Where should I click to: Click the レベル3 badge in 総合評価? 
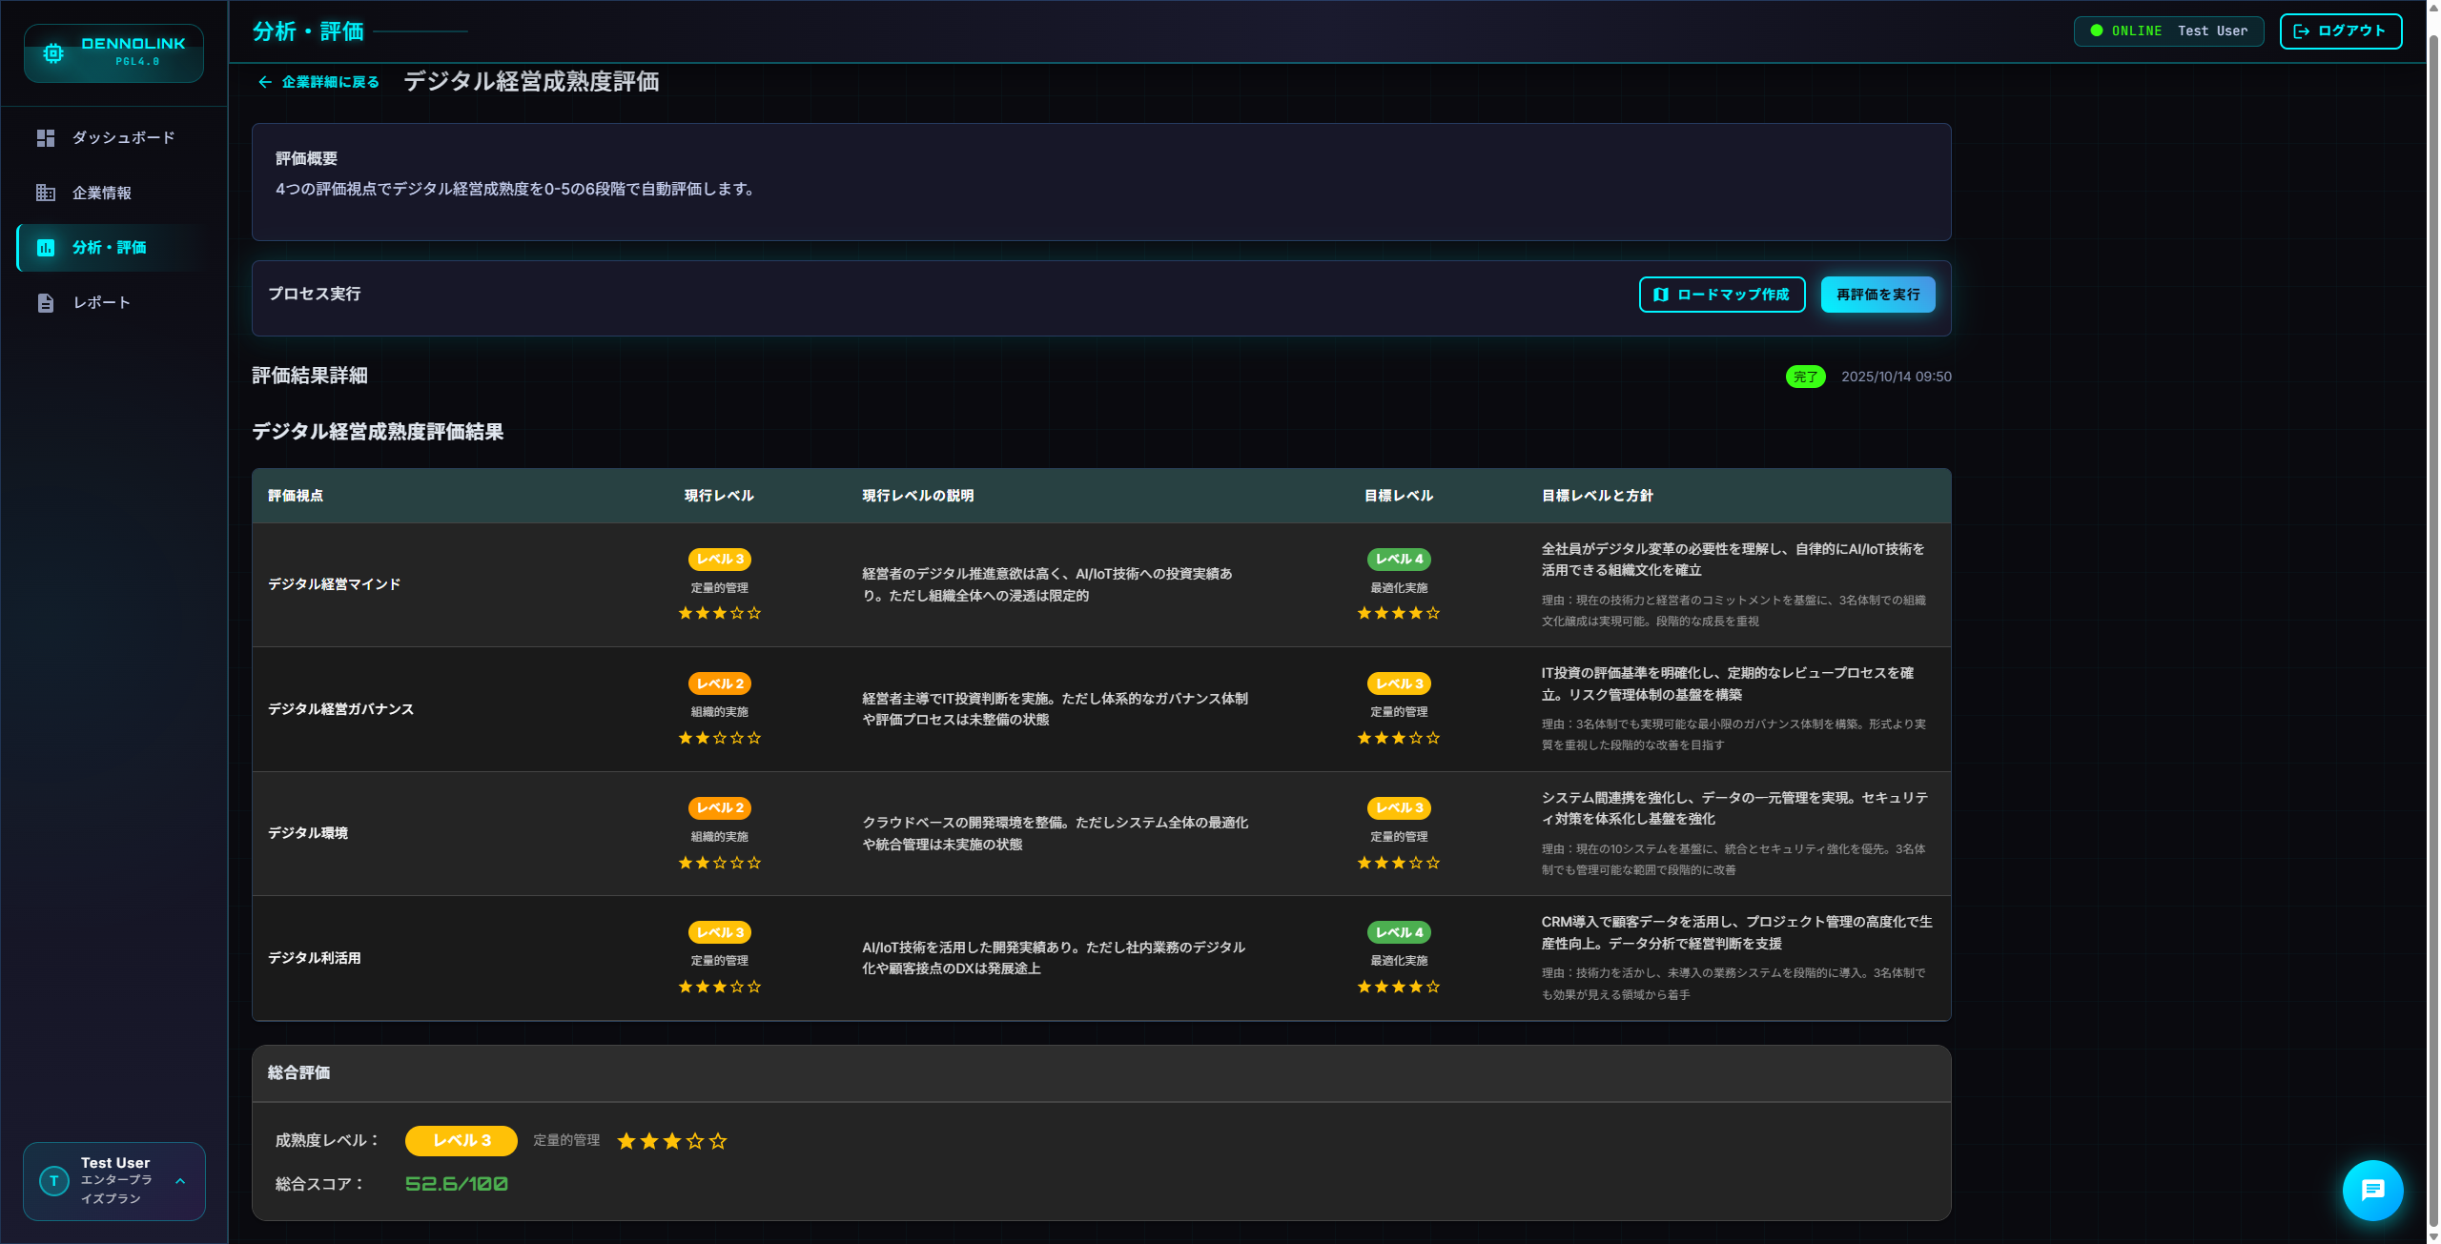(461, 1140)
